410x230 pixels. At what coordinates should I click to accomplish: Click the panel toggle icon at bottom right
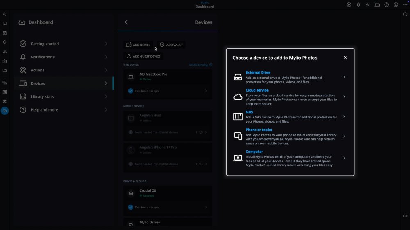405,216
